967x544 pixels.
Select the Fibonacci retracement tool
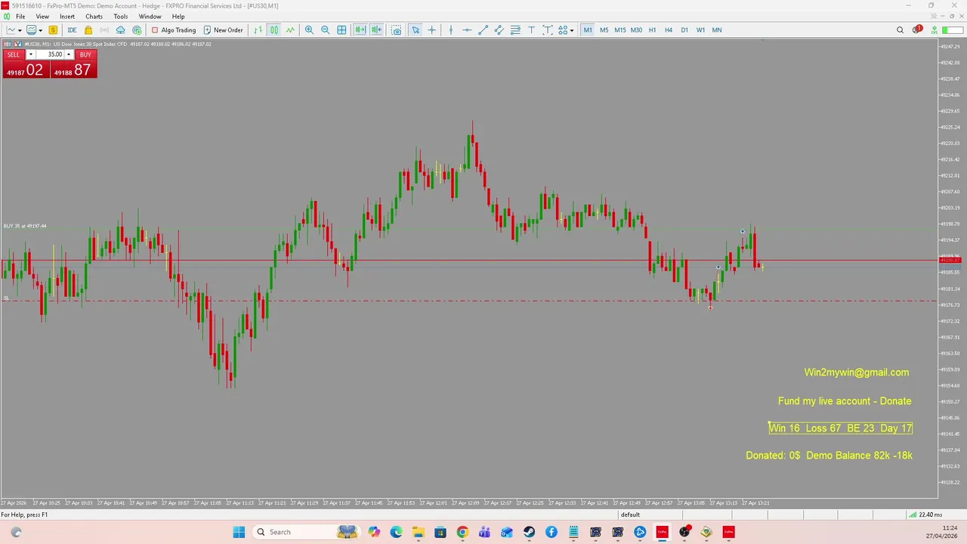point(515,30)
